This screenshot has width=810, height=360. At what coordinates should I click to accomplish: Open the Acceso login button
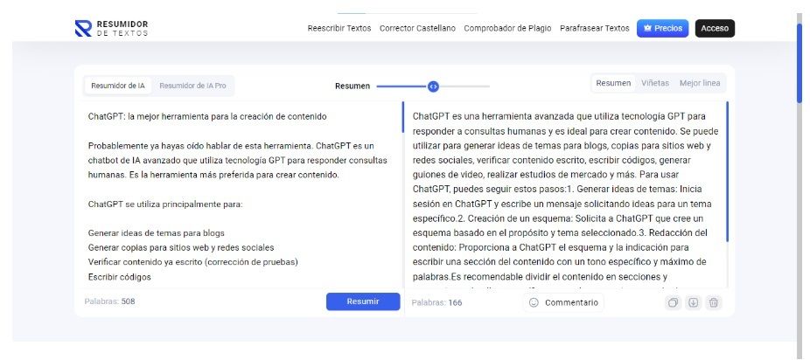tap(715, 28)
